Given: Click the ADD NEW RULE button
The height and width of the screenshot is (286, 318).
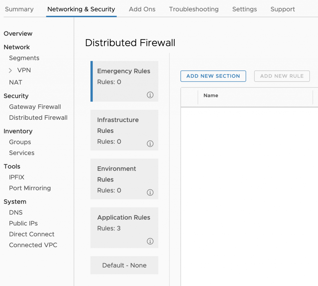Looking at the screenshot, I should 282,76.
